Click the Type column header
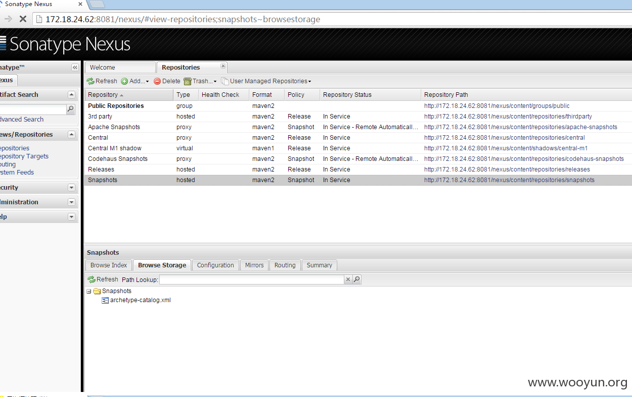 [x=186, y=95]
